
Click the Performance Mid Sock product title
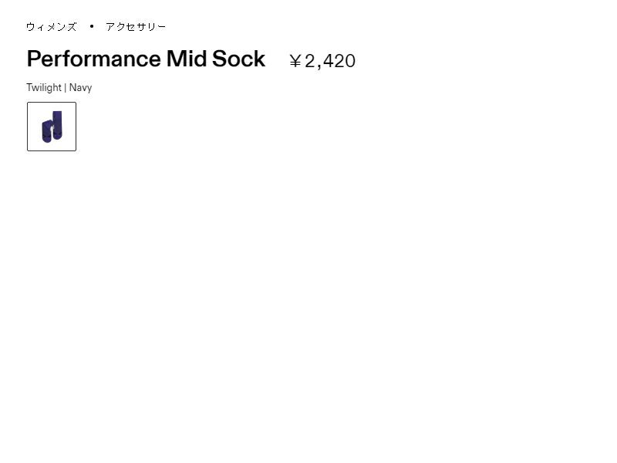(146, 59)
